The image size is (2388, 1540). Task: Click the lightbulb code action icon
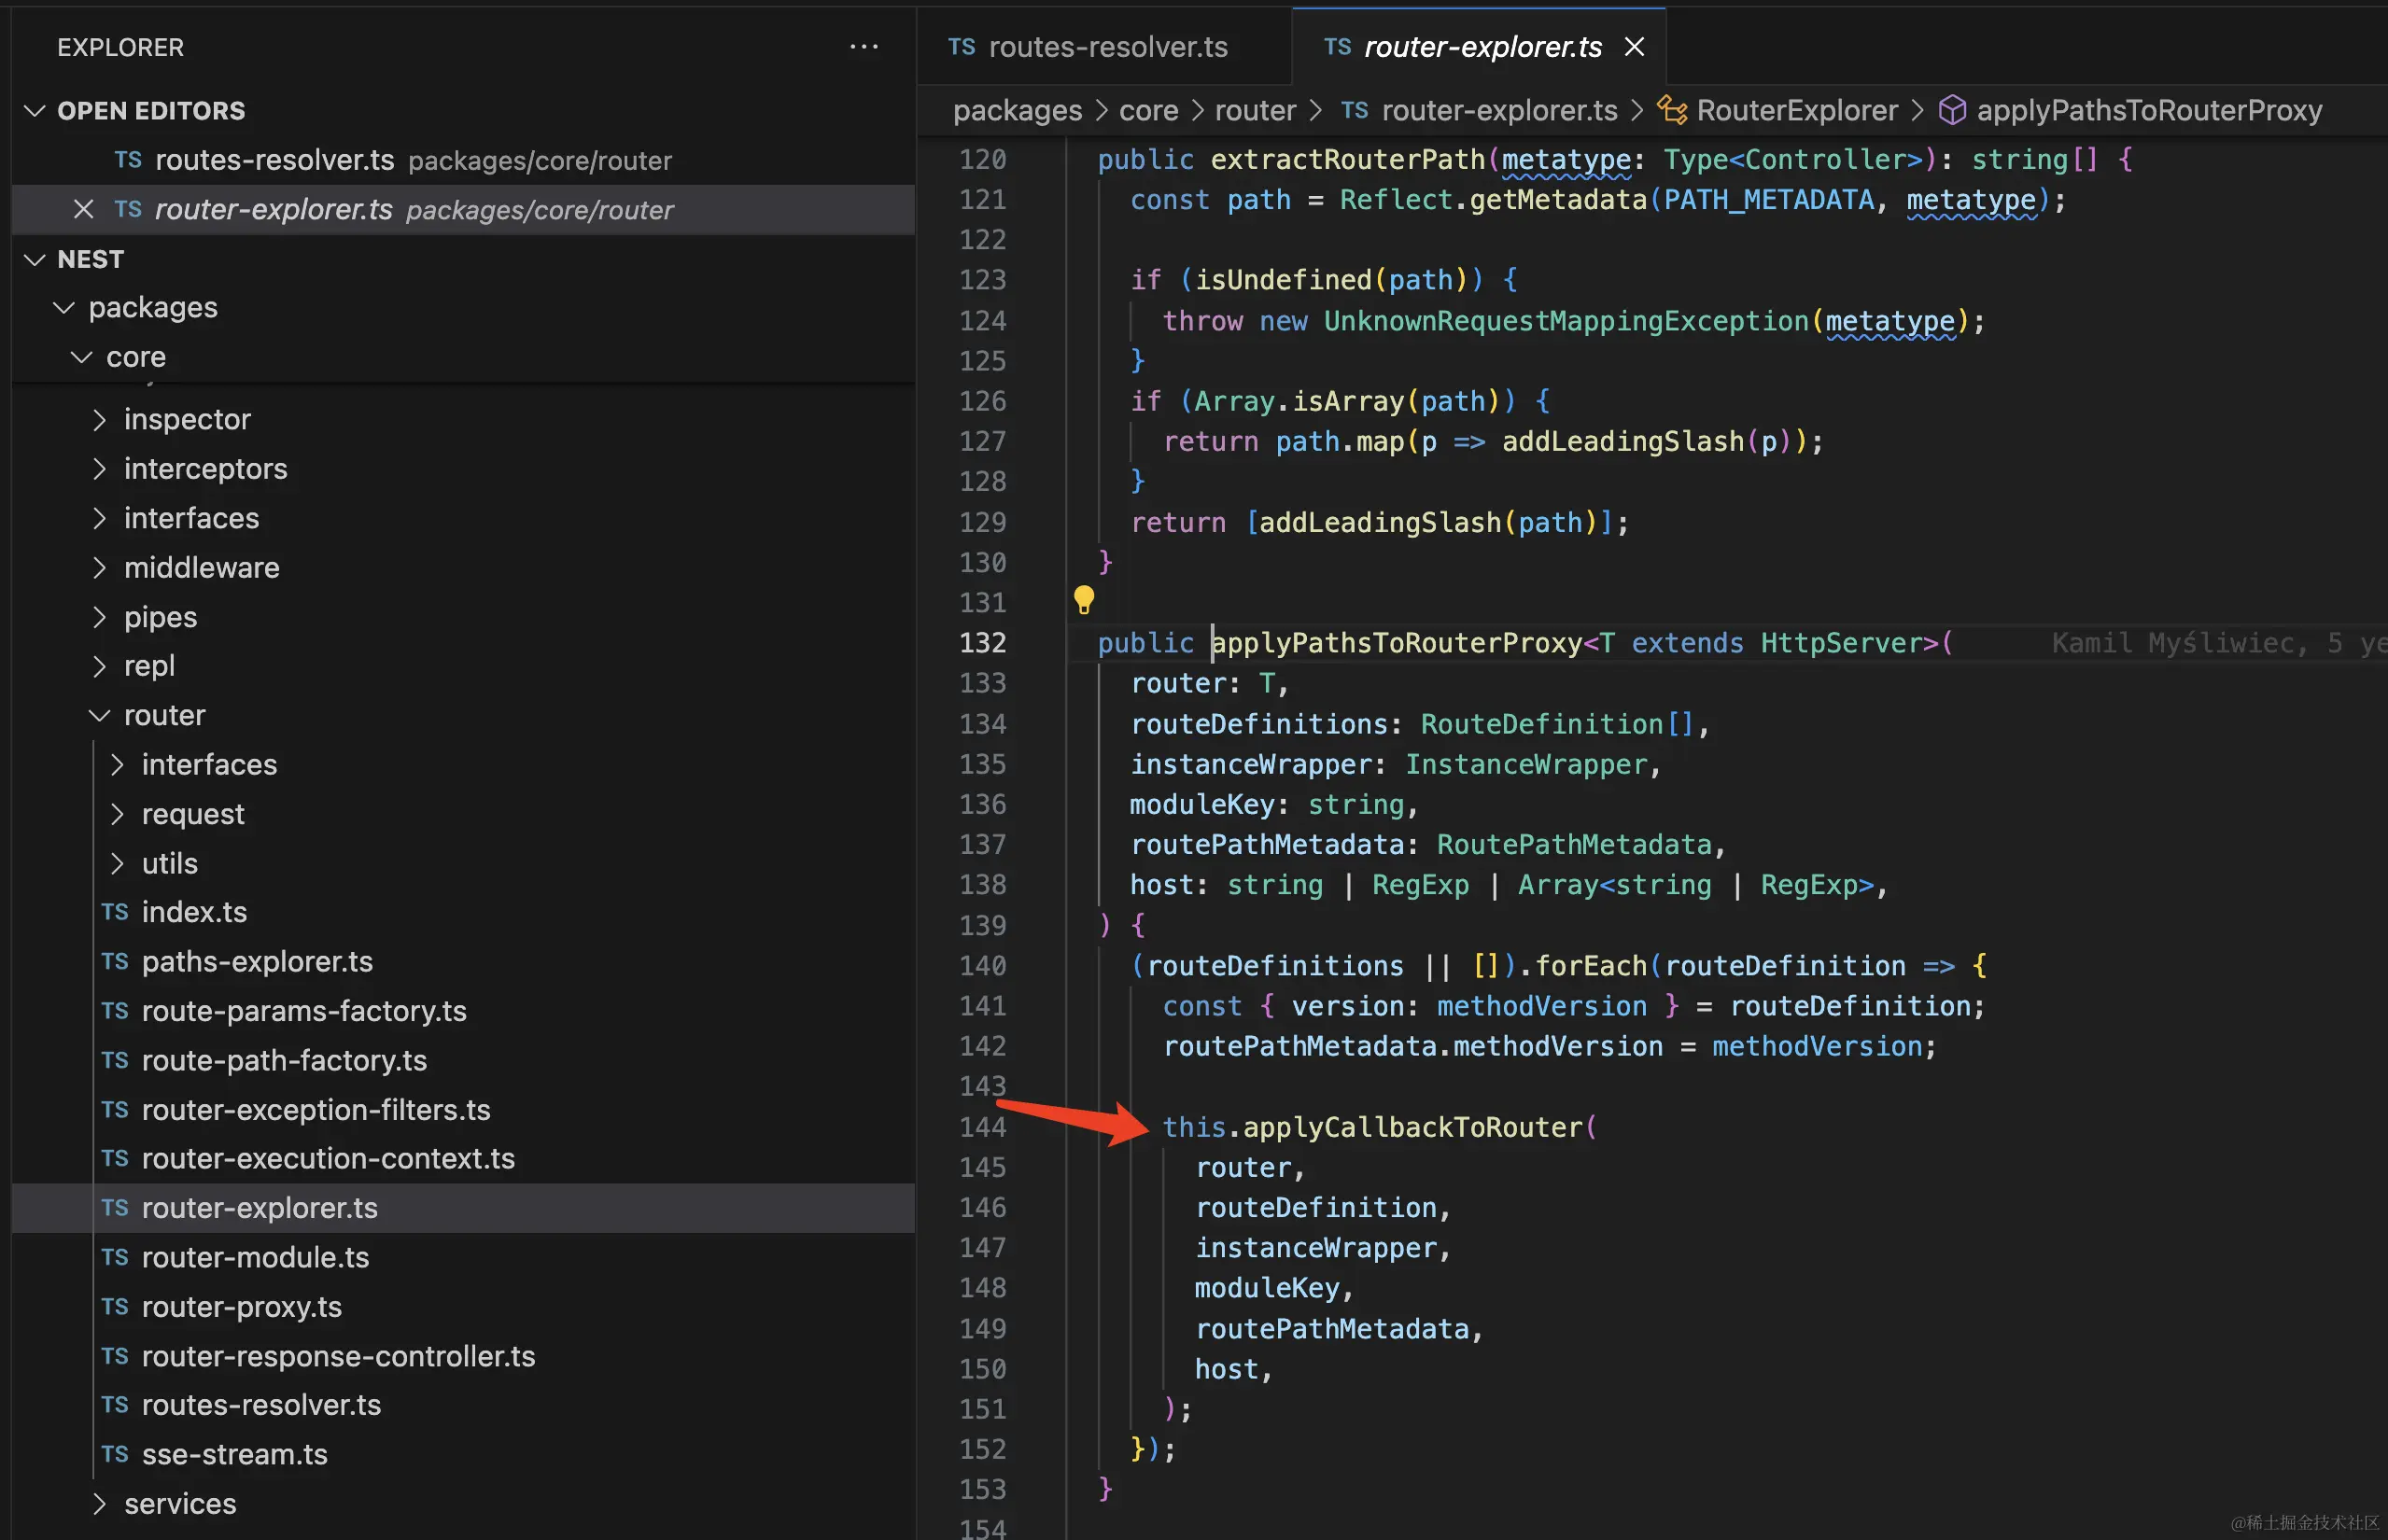[x=1083, y=599]
